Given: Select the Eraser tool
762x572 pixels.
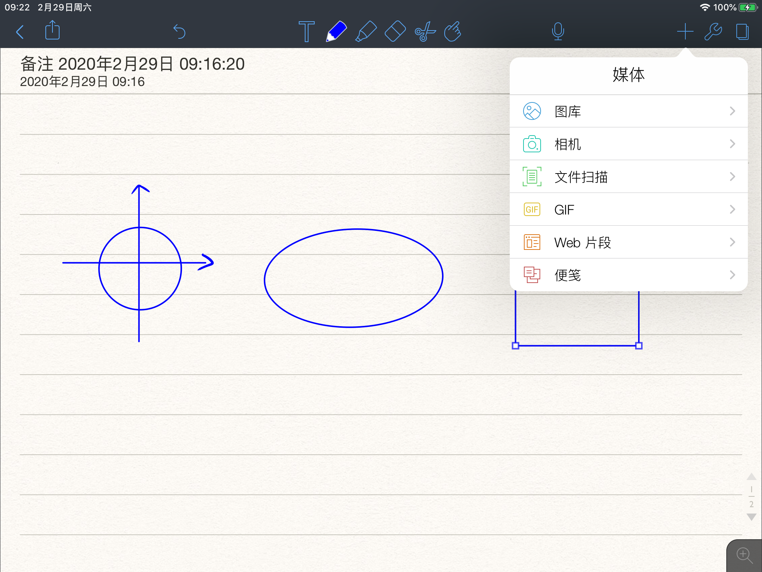Looking at the screenshot, I should point(395,32).
